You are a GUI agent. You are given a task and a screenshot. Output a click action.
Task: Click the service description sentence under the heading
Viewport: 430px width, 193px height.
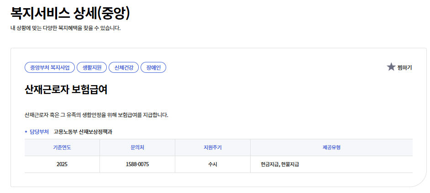click(x=96, y=115)
